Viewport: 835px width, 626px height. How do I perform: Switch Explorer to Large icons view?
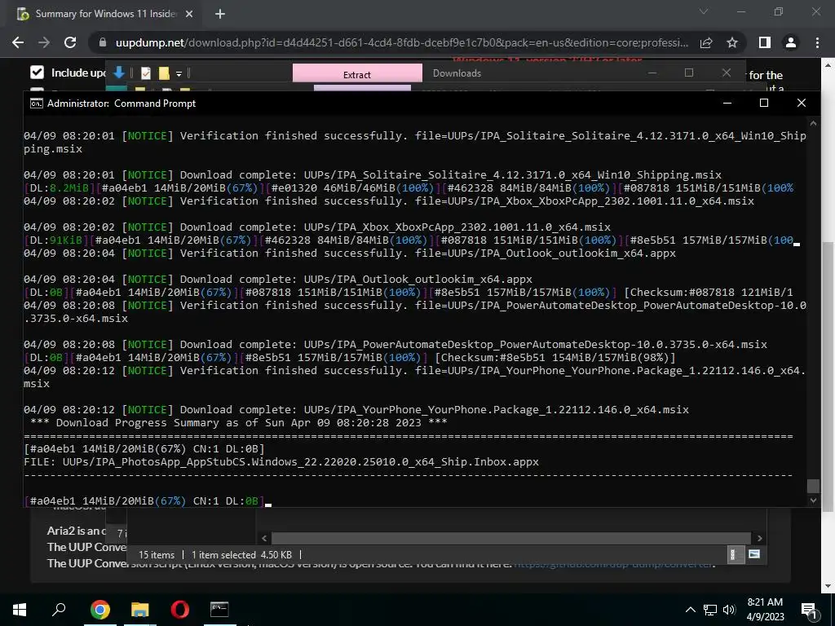click(754, 554)
